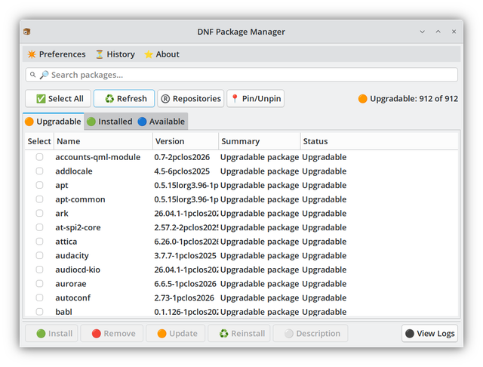Check the audacity package checkbox

39,255
